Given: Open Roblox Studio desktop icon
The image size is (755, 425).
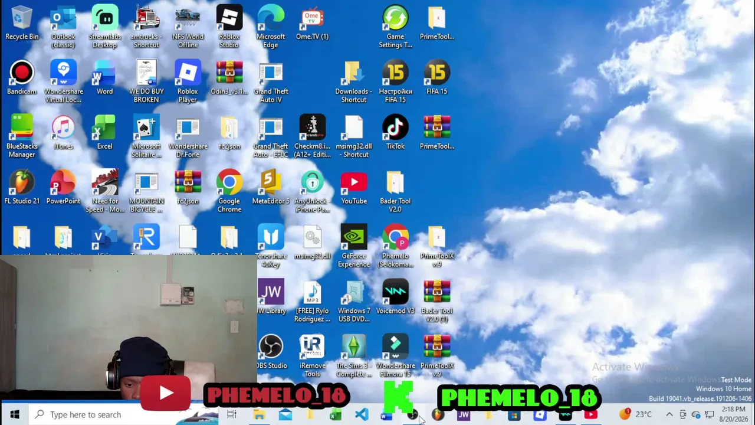Looking at the screenshot, I should 229,28.
